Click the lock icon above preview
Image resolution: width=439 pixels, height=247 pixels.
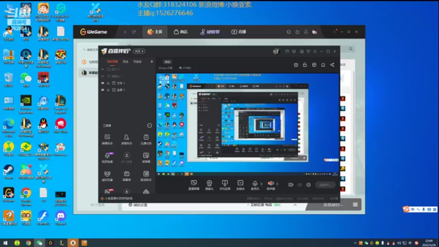(x=305, y=65)
